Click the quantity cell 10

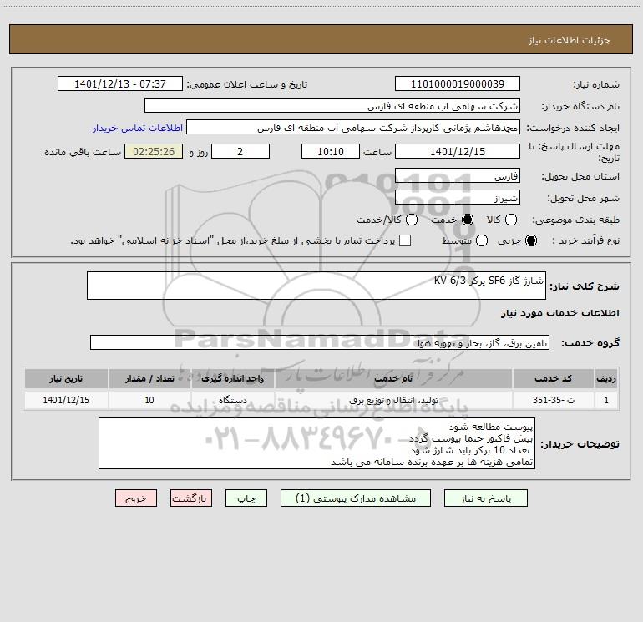pos(149,400)
